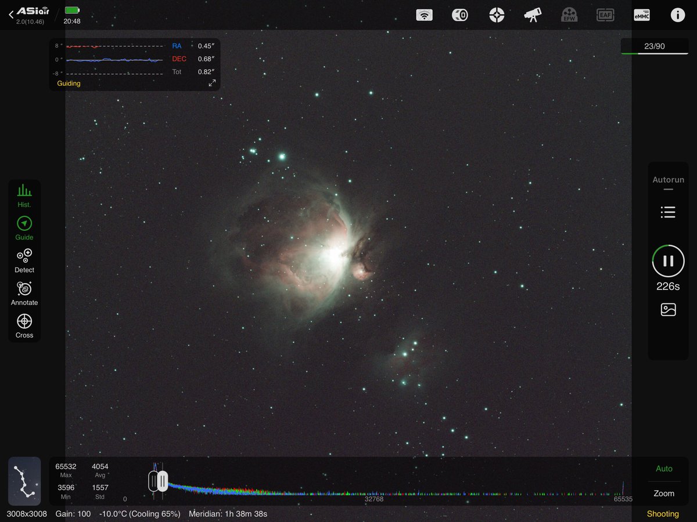Click the 226s exposure countdown

pyautogui.click(x=668, y=287)
